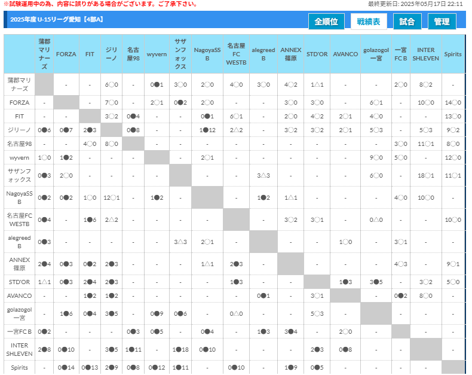The image size is (472, 375).
Task: Click the 12○1 score in NagoyaSS B row
Action: (x=111, y=197)
